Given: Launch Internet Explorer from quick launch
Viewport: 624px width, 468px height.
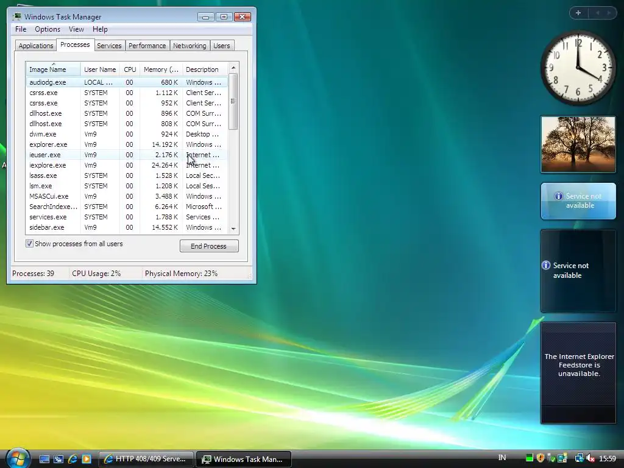Looking at the screenshot, I should click(x=73, y=459).
